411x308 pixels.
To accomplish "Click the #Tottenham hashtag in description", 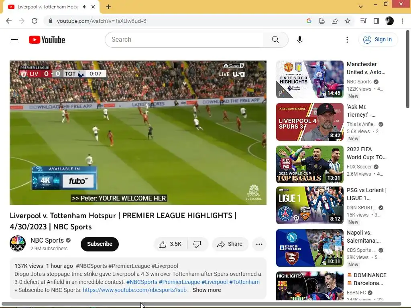I will [244, 282].
